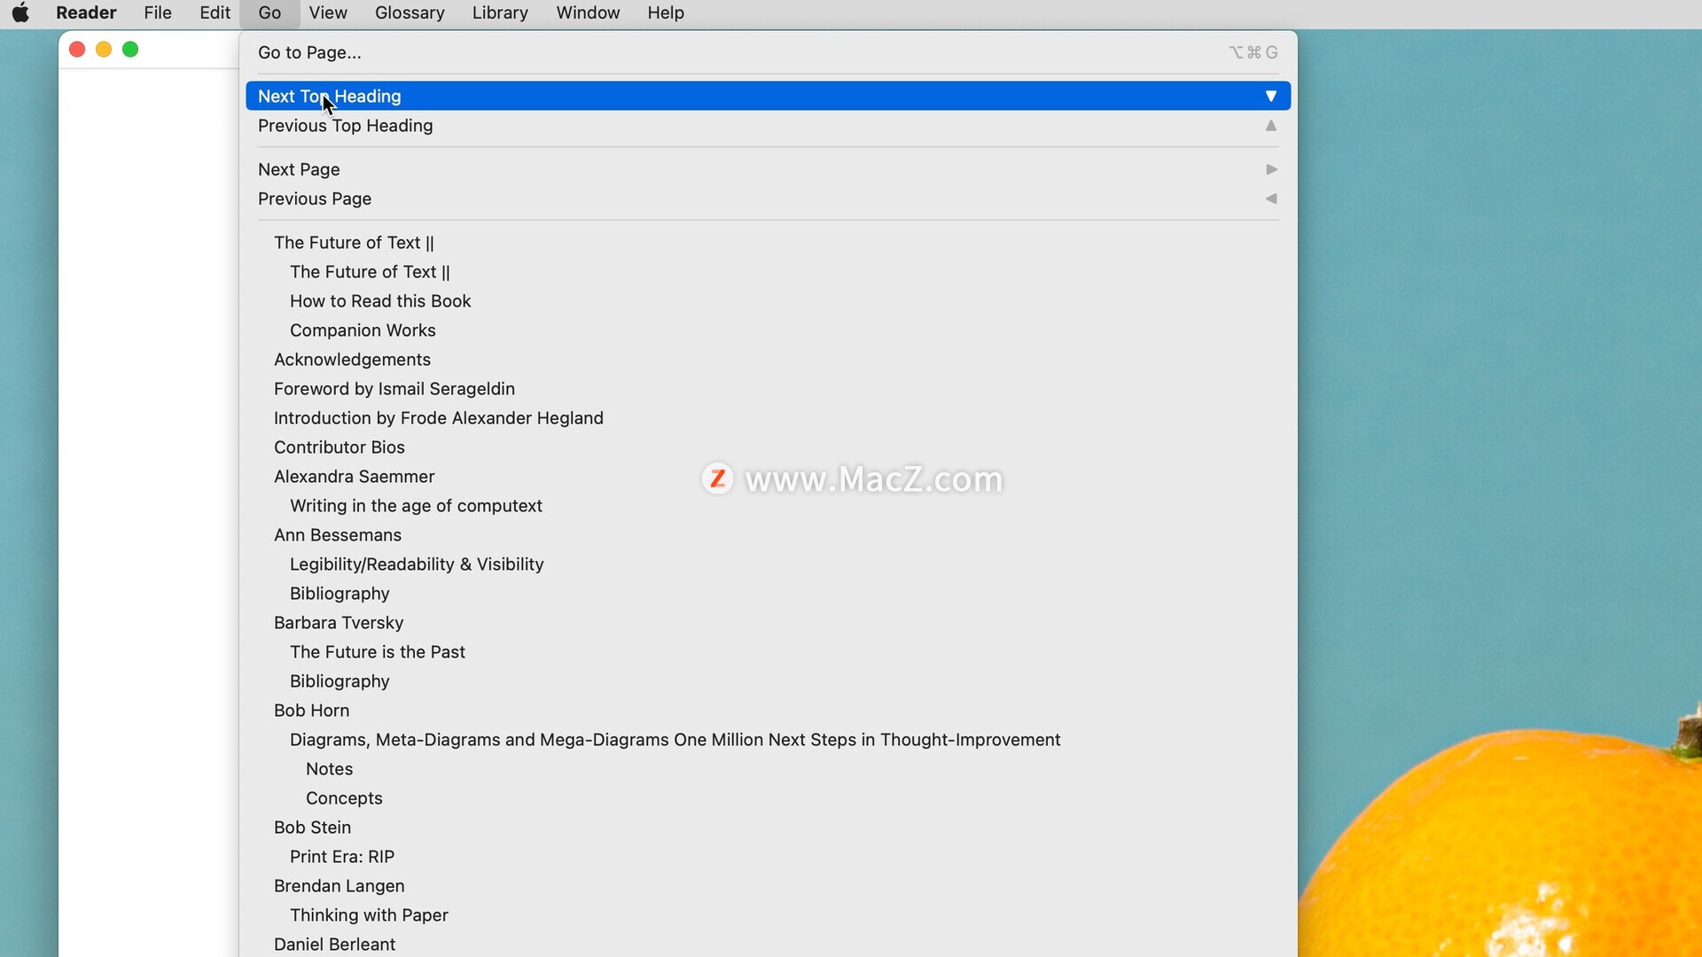The width and height of the screenshot is (1702, 957).
Task: Click the green zoom window button
Action: (x=130, y=50)
